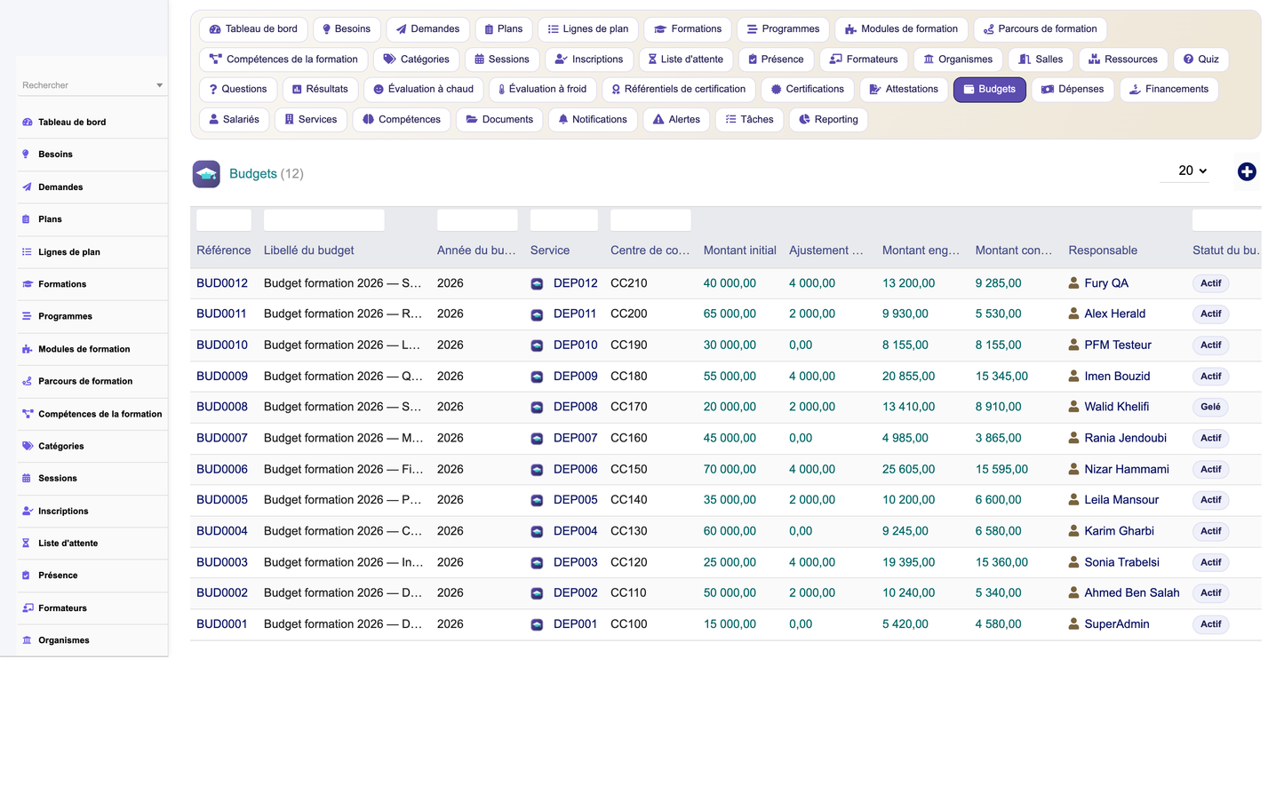
Task: Click the Besoins lightbulb icon in sidebar
Action: (27, 155)
